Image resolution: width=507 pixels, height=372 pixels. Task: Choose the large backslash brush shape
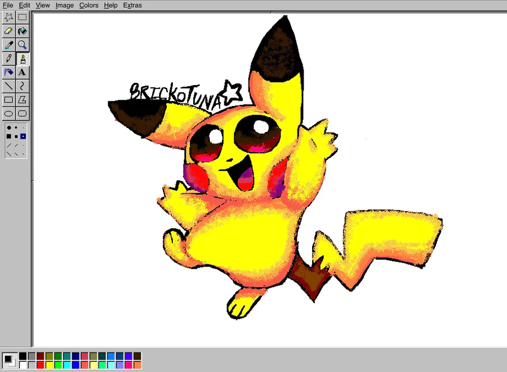pos(9,154)
